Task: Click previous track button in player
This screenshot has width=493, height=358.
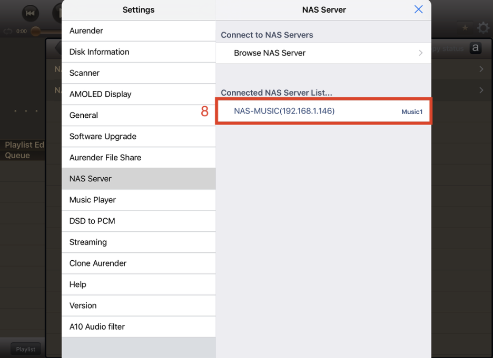Action: (30, 13)
